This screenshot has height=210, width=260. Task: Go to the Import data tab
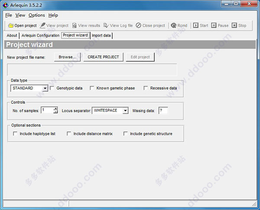click(x=101, y=36)
